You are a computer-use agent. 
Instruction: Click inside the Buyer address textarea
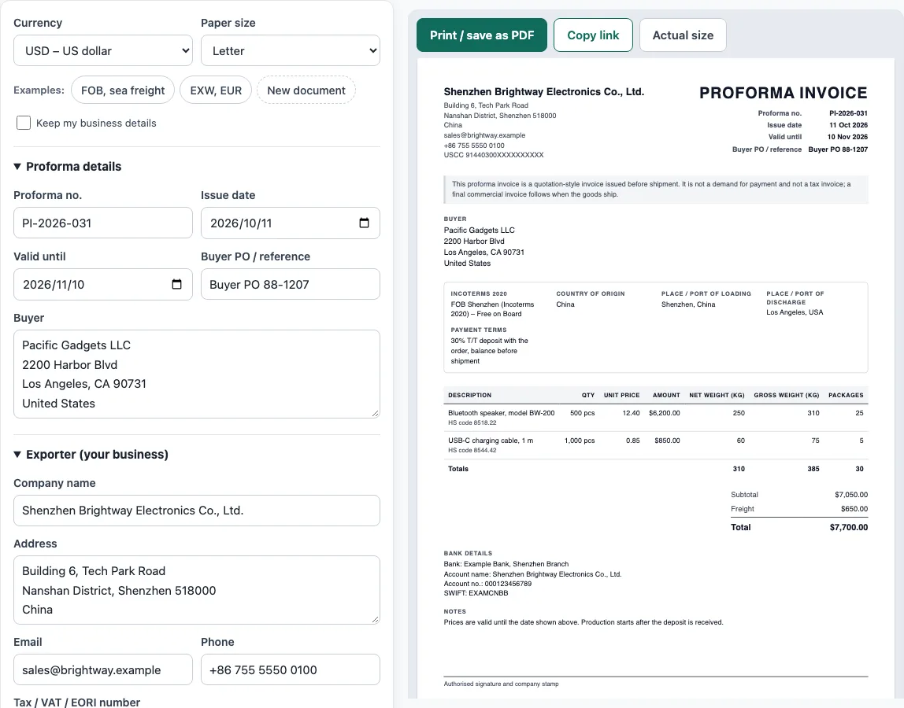coord(197,374)
